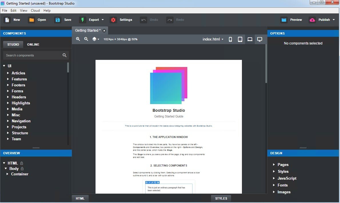Expand the Footers component category
This screenshot has width=340, height=203.
click(8, 85)
